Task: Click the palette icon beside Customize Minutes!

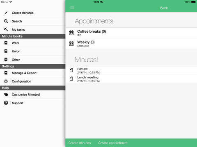Action: tap(6, 94)
